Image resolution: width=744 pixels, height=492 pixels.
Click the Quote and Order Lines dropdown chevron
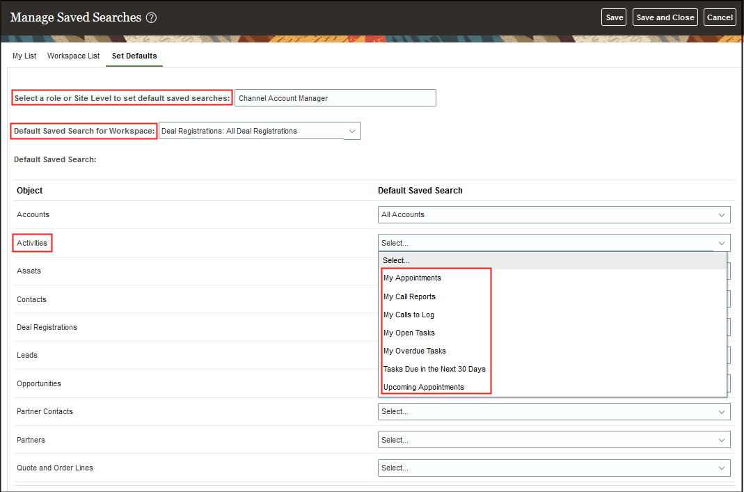pyautogui.click(x=721, y=467)
